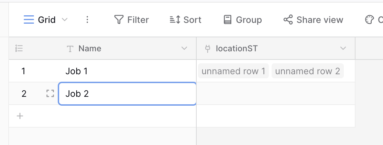This screenshot has height=145, width=383.
Task: Select the Job 2 name cell
Action: point(127,93)
